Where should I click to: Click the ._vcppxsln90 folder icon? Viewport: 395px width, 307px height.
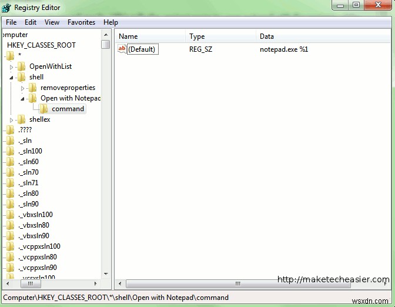(x=10, y=268)
